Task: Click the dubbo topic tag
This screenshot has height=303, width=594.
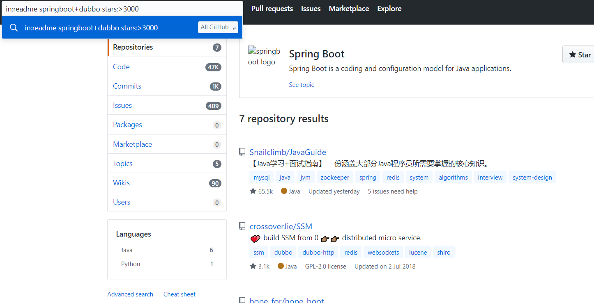Action: (283, 253)
